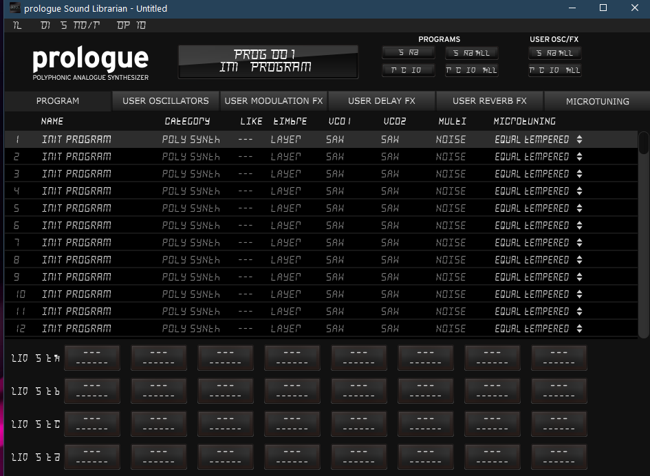
Task: Select program row 12 INIT PROGRAM name
Action: click(76, 328)
